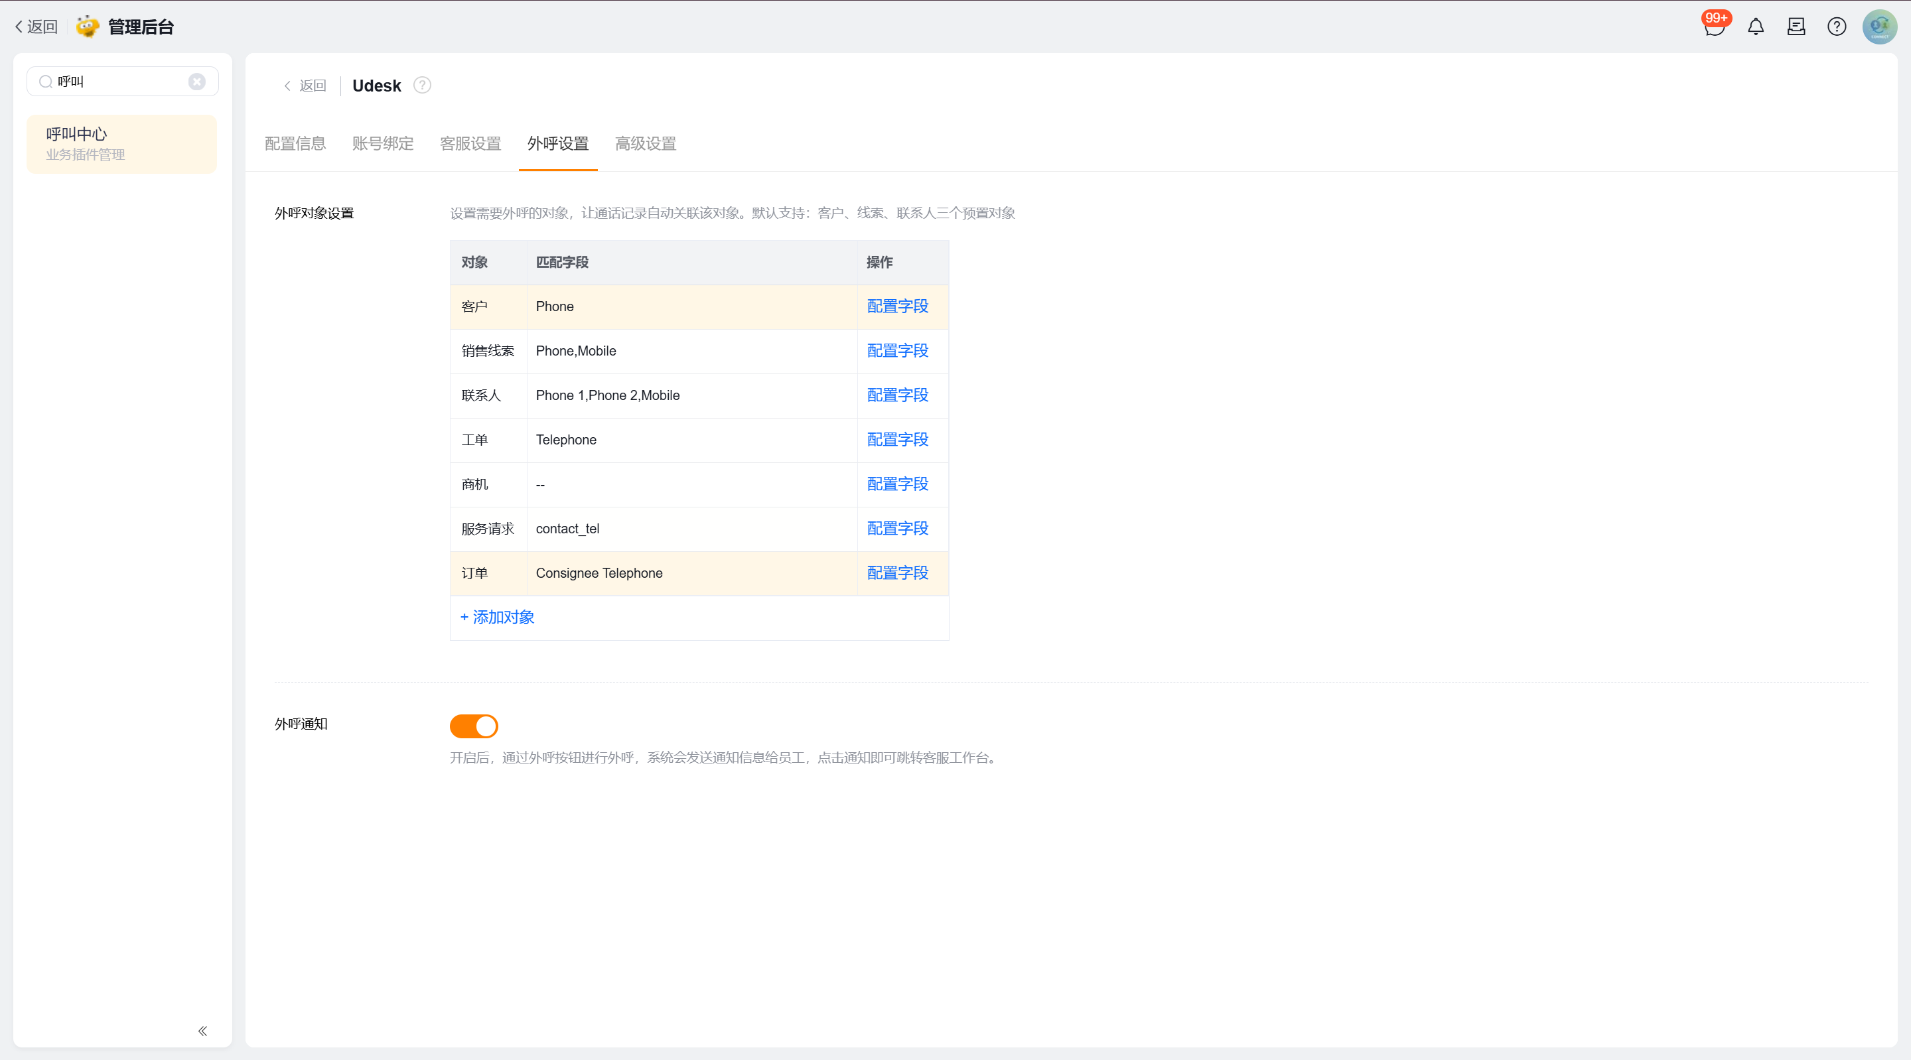The height and width of the screenshot is (1060, 1911).
Task: Click + 添加对象 to add object
Action: tap(497, 617)
